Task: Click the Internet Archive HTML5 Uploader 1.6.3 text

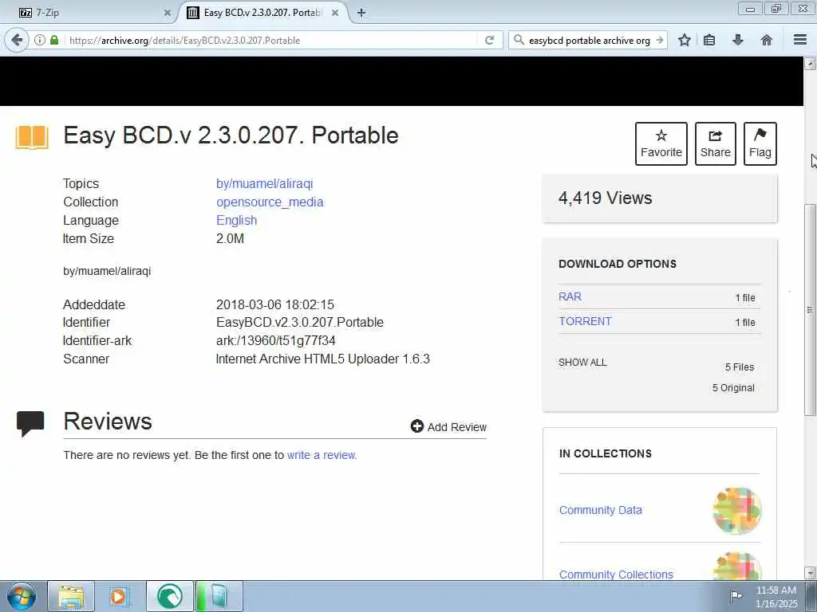Action: point(322,359)
